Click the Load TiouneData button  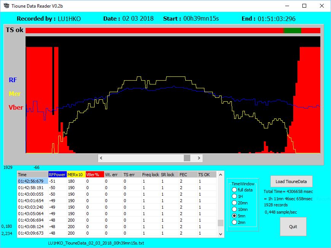tap(291, 182)
